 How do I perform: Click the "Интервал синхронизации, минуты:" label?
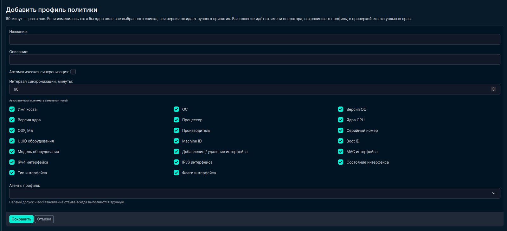pyautogui.click(x=41, y=81)
